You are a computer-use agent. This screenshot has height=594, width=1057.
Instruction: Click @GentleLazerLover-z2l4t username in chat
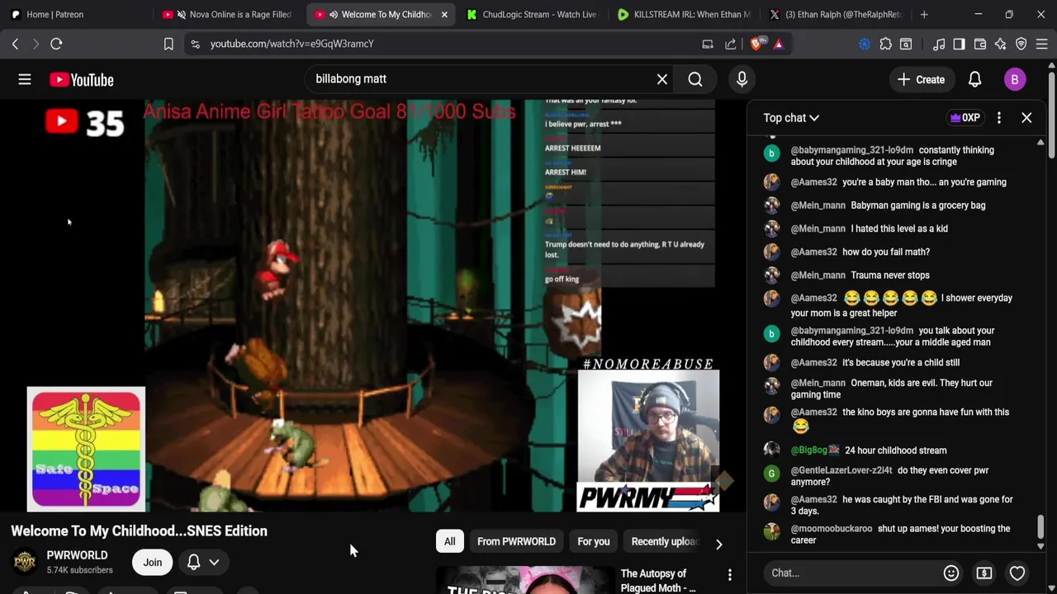(841, 470)
